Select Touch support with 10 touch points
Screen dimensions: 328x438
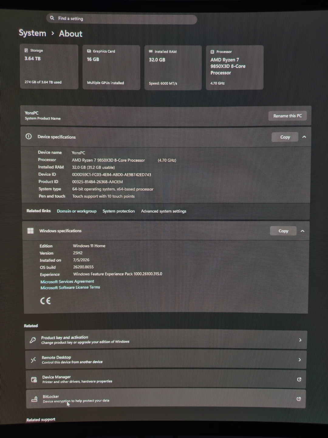(x=103, y=196)
